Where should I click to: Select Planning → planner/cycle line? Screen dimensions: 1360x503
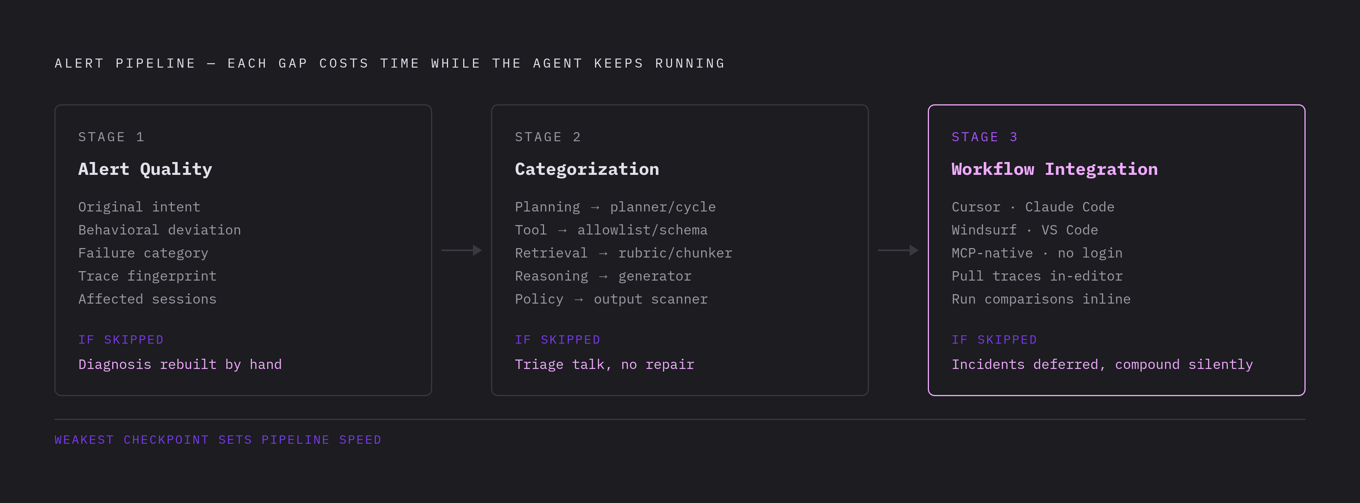point(615,207)
